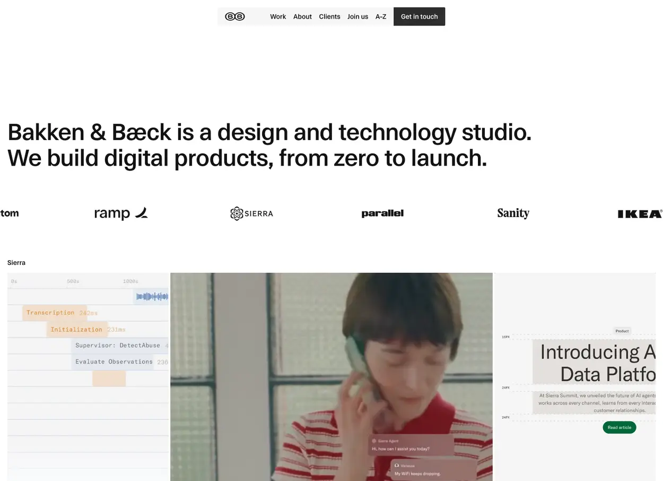
Task: Click the Initialization timeline bar
Action: pyautogui.click(x=77, y=329)
